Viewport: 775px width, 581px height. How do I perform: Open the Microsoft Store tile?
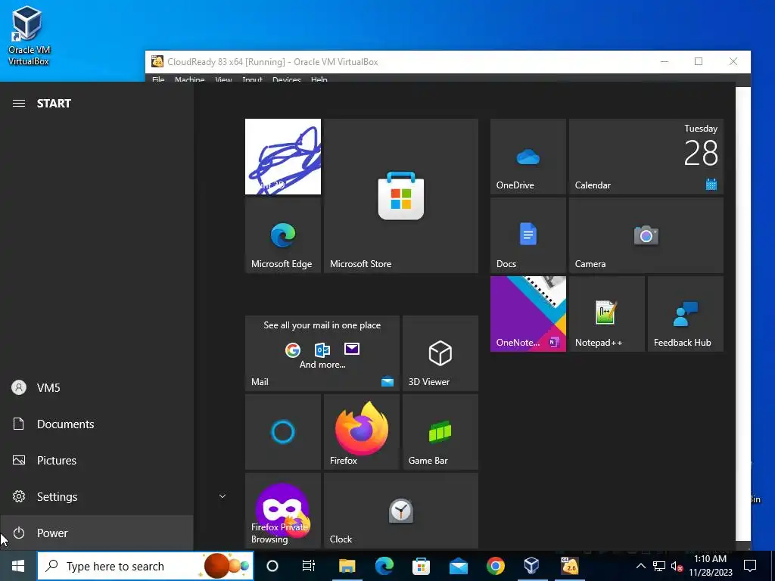click(401, 196)
